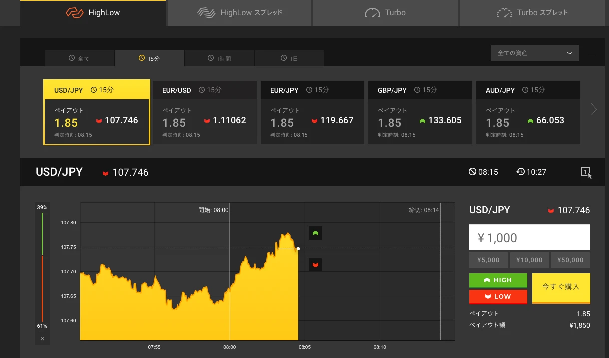Screen dimensions: 609x358
Task: Click the expiry time icon at 08:15
Action: pos(472,172)
